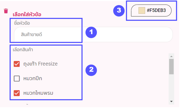Uncheck the ถุงเท้า Freesize checkbox
Viewport: 180px width, 108px height.
pyautogui.click(x=17, y=64)
